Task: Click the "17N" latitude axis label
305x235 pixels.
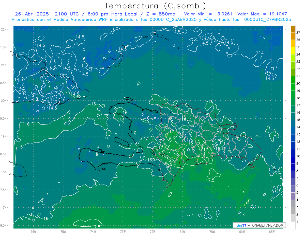Action: point(4,208)
